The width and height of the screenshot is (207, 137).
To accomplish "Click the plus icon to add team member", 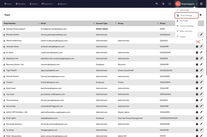I will coord(201,15).
